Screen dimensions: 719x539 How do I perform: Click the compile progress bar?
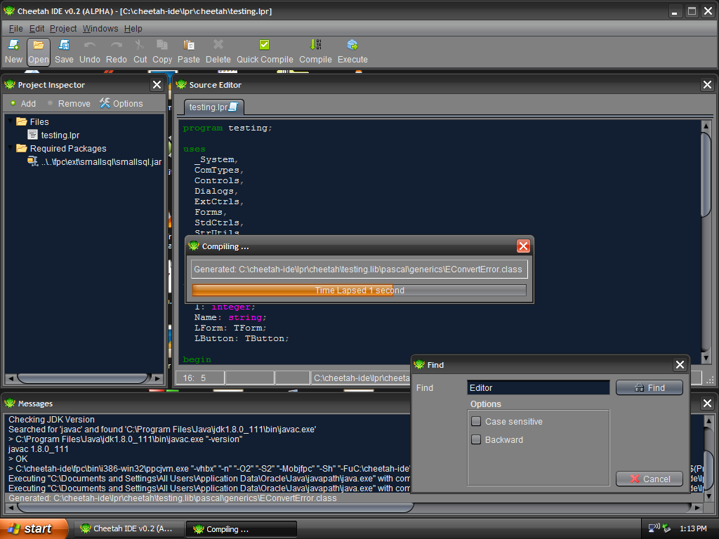[x=359, y=290]
